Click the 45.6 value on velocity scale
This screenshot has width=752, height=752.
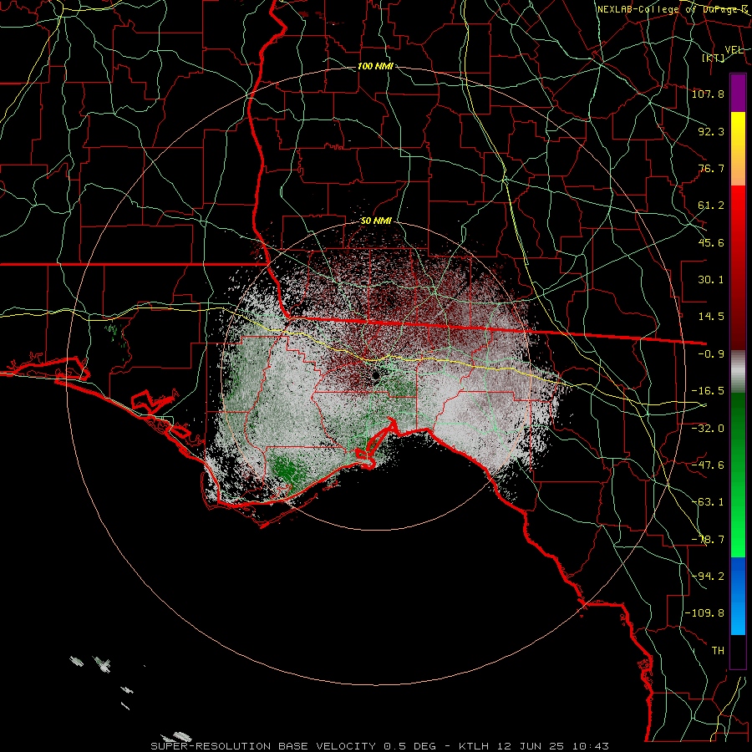711,242
